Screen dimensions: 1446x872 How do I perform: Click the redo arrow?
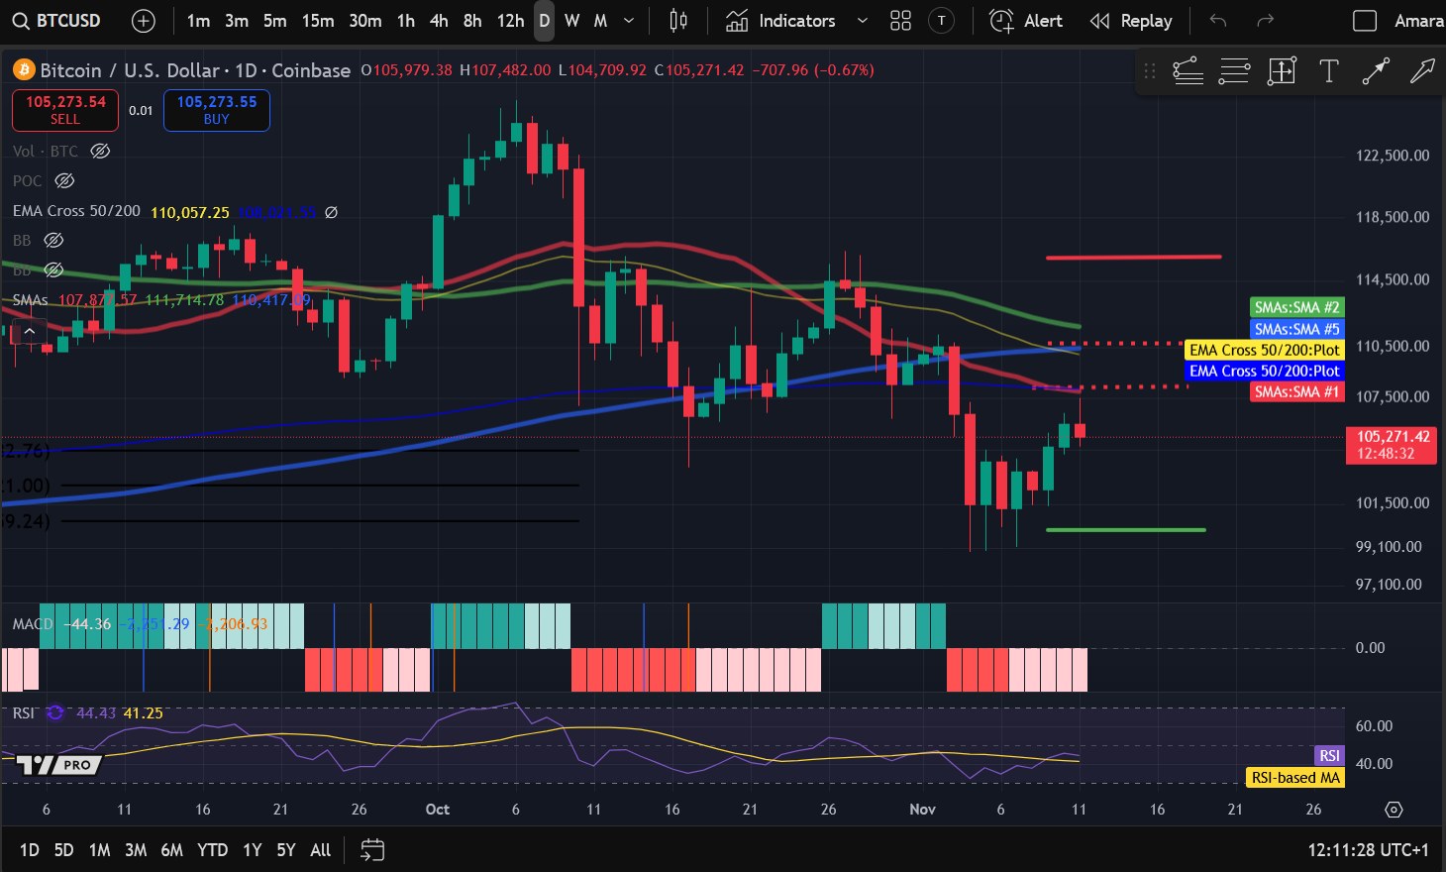pyautogui.click(x=1265, y=21)
